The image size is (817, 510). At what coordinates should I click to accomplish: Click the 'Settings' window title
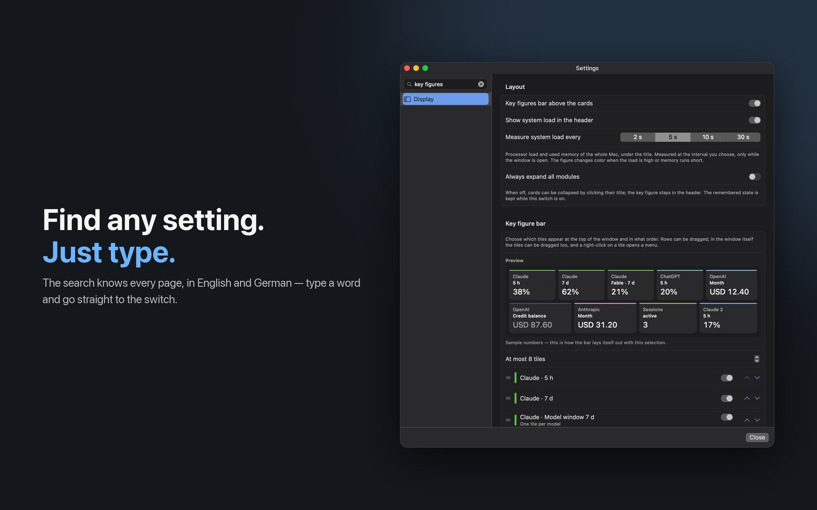point(587,68)
